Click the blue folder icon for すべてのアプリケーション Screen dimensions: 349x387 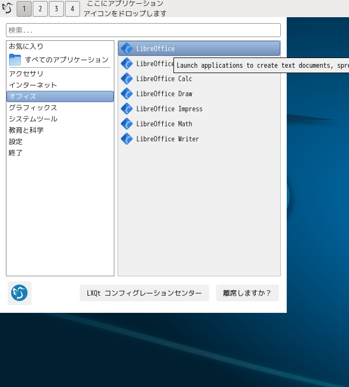[15, 60]
